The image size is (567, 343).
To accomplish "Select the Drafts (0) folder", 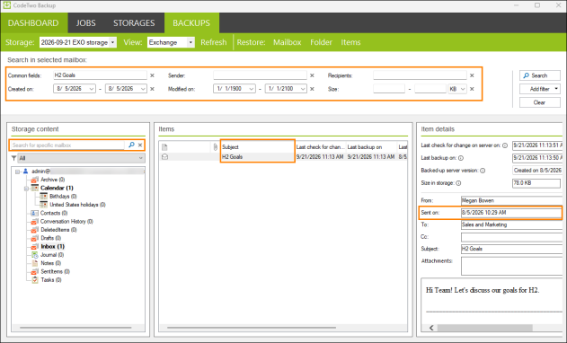I will tap(51, 238).
